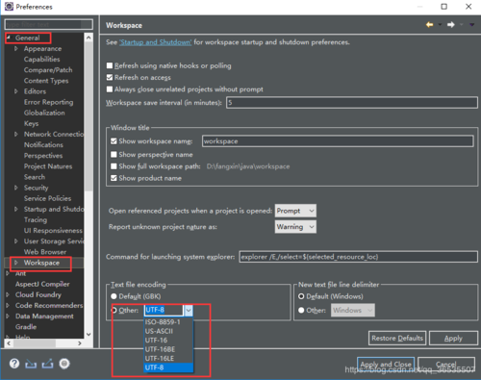The image size is (481, 380).
Task: Select Gradle in the tree
Action: tap(26, 327)
